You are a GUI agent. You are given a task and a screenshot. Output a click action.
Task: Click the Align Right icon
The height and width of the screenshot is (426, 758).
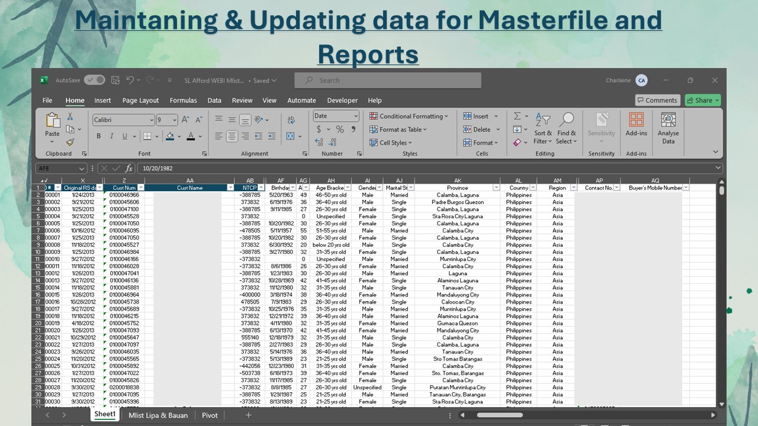(245, 136)
